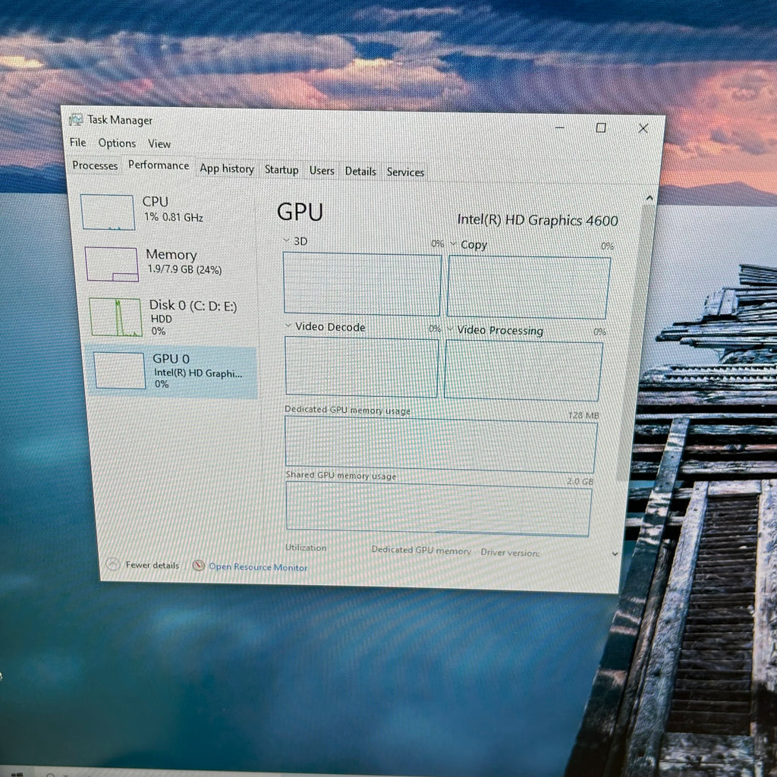Click the Disk 0 mini activity graph

click(115, 317)
